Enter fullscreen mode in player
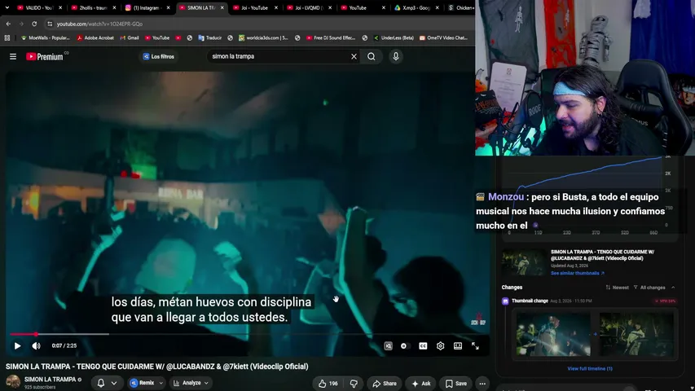The height and width of the screenshot is (391, 695). click(x=475, y=345)
